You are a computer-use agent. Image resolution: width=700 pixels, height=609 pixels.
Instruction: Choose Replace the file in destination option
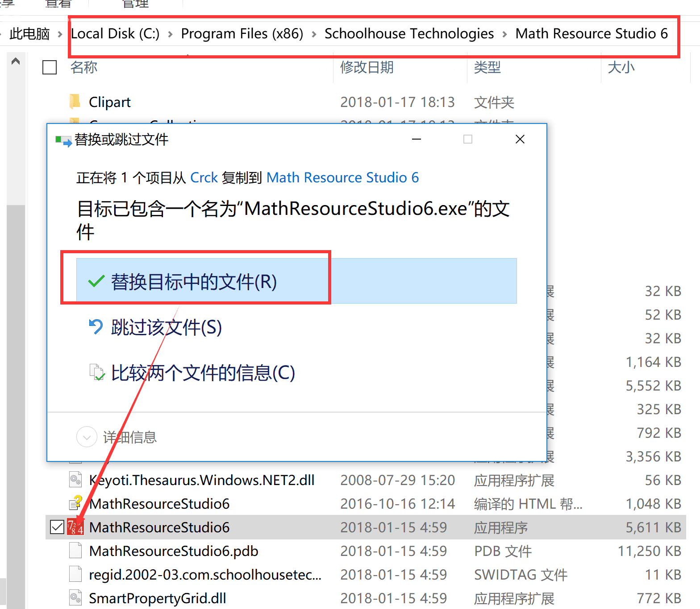(x=296, y=281)
